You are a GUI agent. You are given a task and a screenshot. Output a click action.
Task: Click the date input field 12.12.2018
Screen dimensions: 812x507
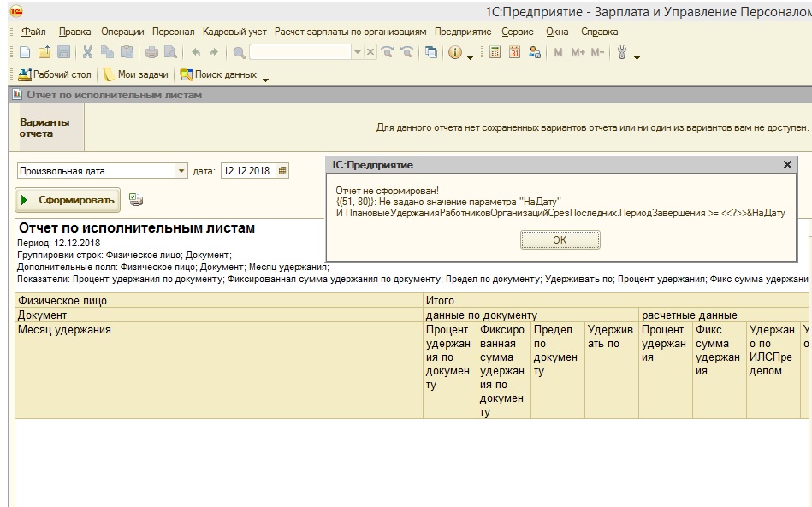(x=248, y=171)
